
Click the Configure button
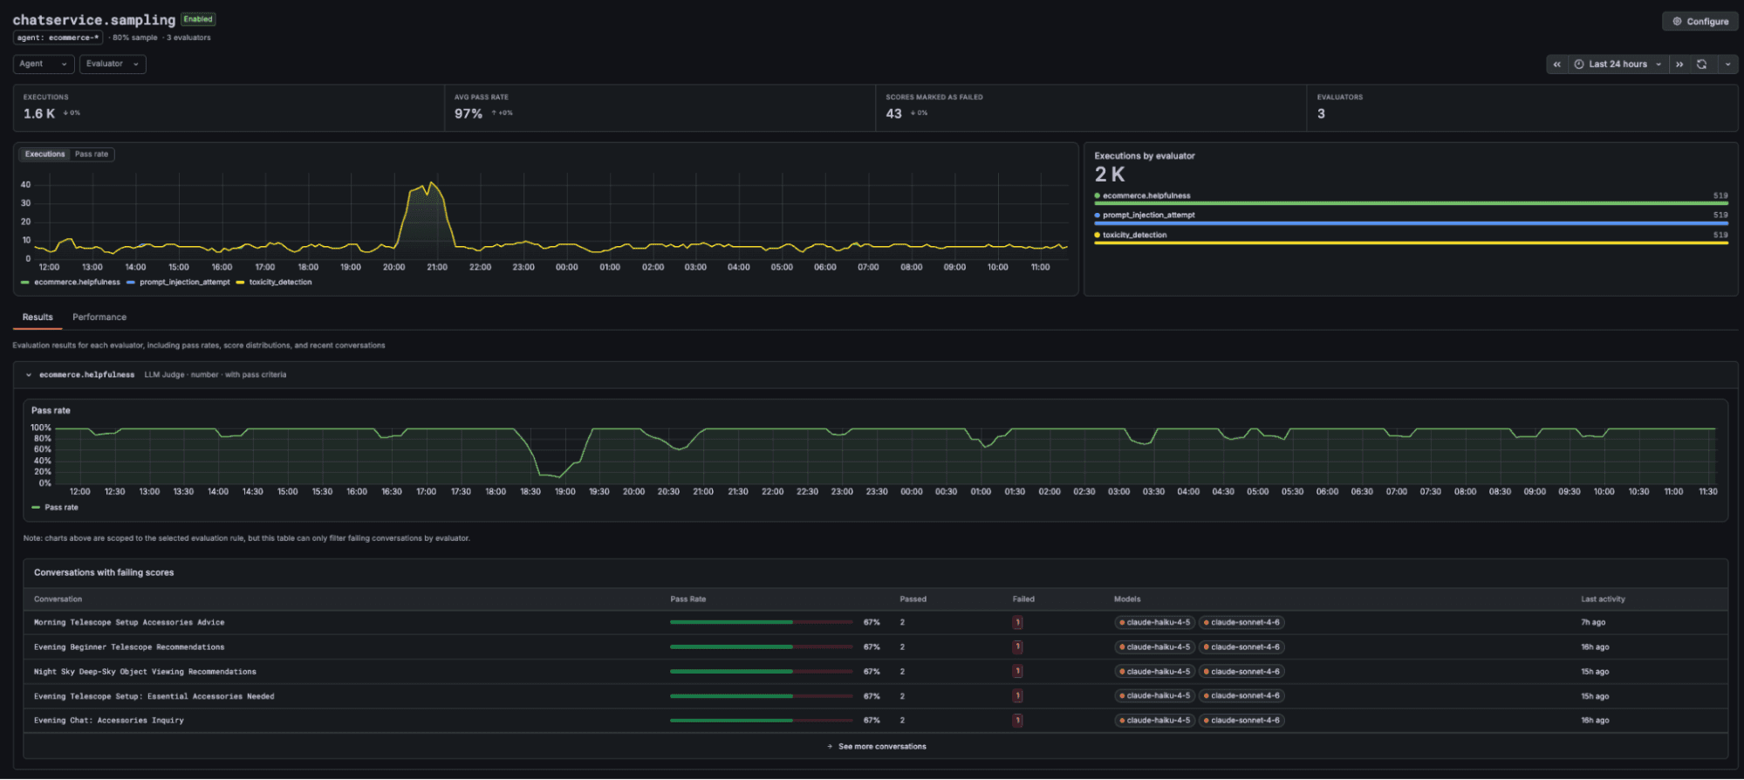click(x=1700, y=22)
